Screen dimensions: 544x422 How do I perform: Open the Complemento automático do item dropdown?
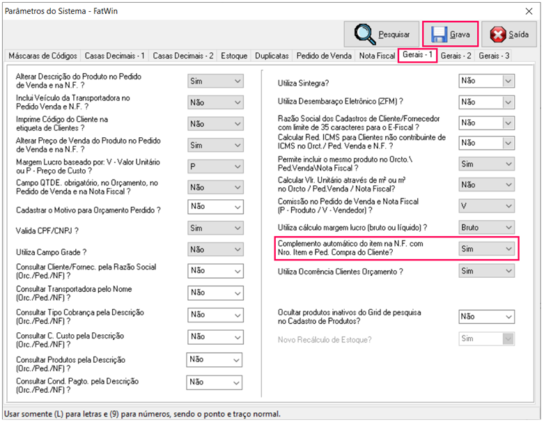coord(507,249)
